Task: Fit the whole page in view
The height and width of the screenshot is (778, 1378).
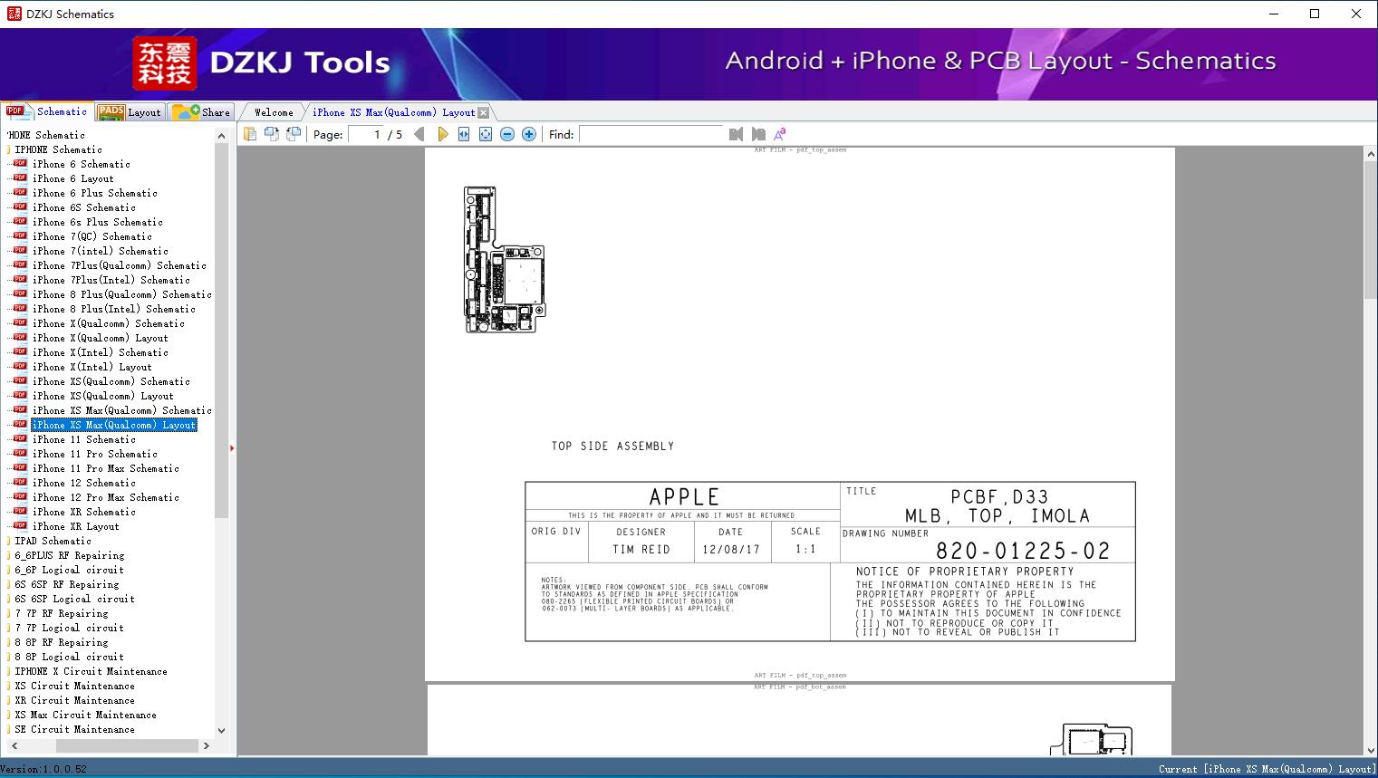Action: click(x=486, y=134)
